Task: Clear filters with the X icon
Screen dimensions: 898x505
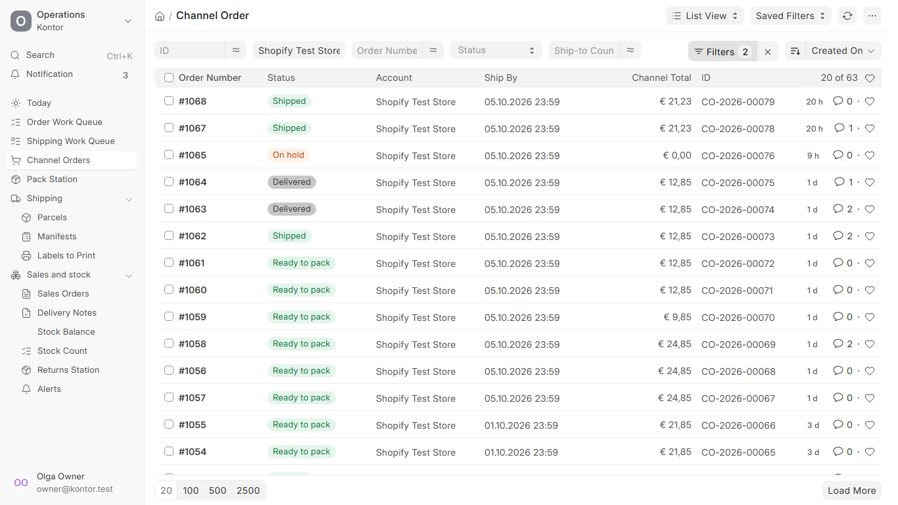Action: click(x=768, y=51)
